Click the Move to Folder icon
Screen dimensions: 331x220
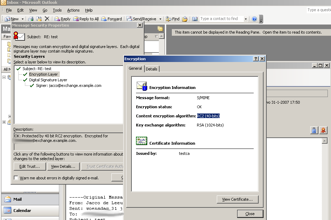click(x=39, y=19)
